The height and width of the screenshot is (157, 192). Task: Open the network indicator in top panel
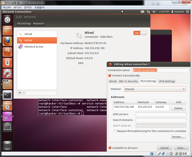[x=148, y=12]
